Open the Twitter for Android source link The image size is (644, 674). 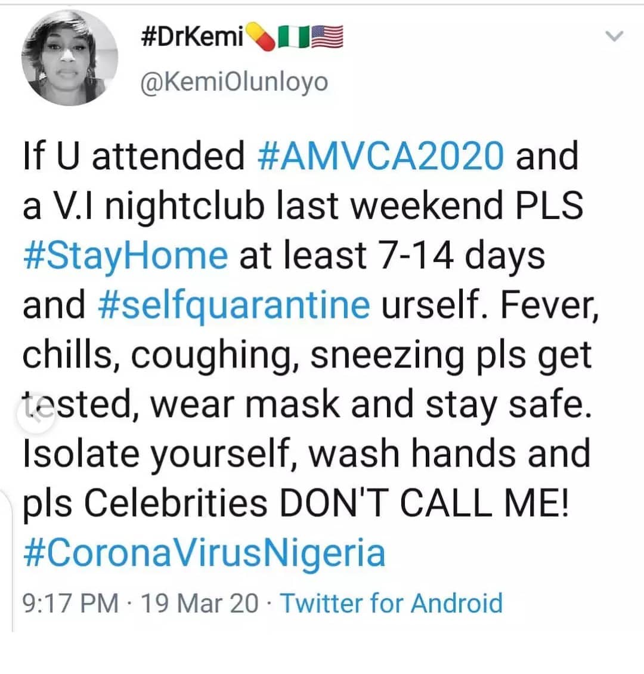(x=391, y=603)
